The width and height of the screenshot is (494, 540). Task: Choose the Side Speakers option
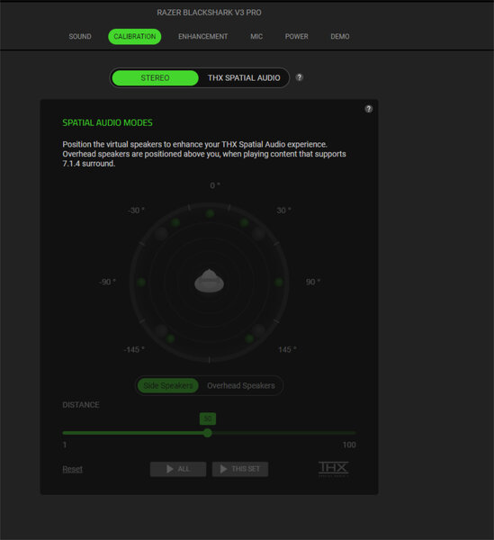click(x=168, y=385)
